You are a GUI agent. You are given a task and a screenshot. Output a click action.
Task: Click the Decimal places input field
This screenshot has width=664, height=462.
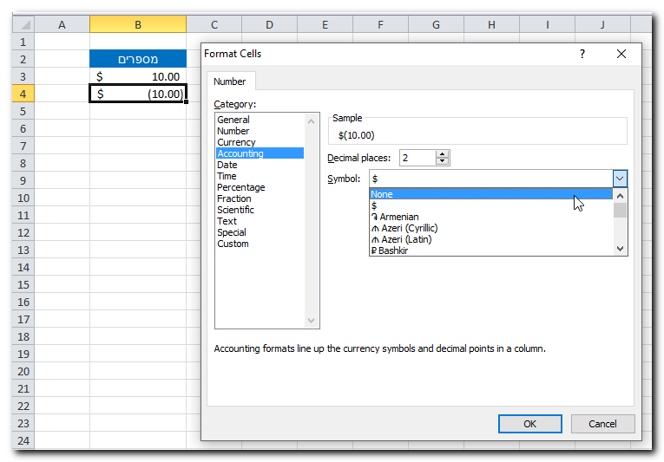(417, 158)
